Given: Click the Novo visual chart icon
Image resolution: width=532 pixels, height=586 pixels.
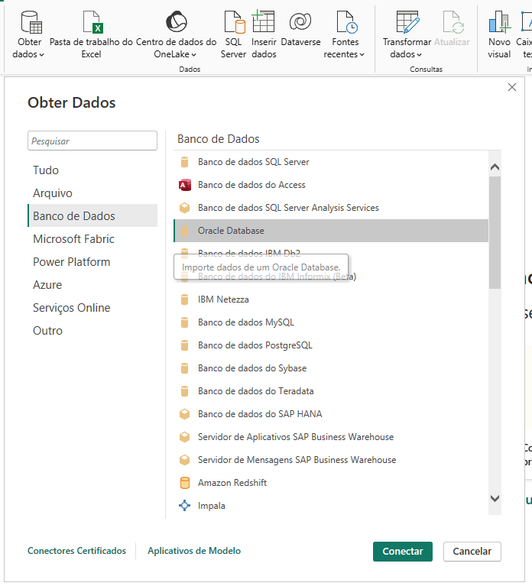Looking at the screenshot, I should [x=499, y=22].
